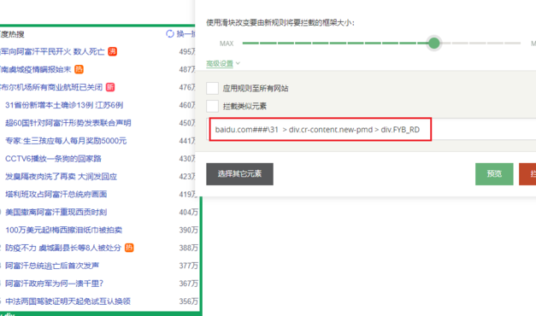The height and width of the screenshot is (316, 536).
Task: Enable the 应用规则至所有网站 checkbox
Action: coord(212,88)
